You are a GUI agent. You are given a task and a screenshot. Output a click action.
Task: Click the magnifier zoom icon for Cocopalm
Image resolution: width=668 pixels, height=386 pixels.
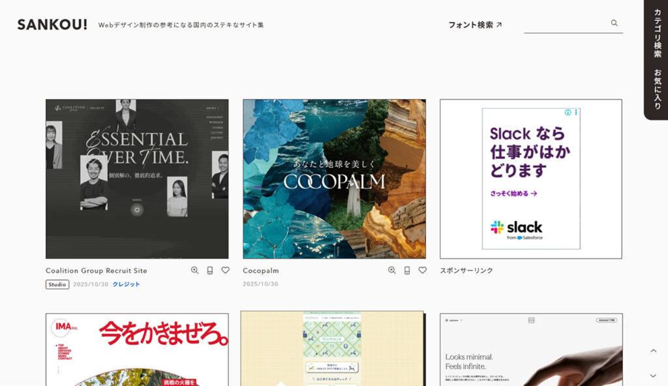391,270
